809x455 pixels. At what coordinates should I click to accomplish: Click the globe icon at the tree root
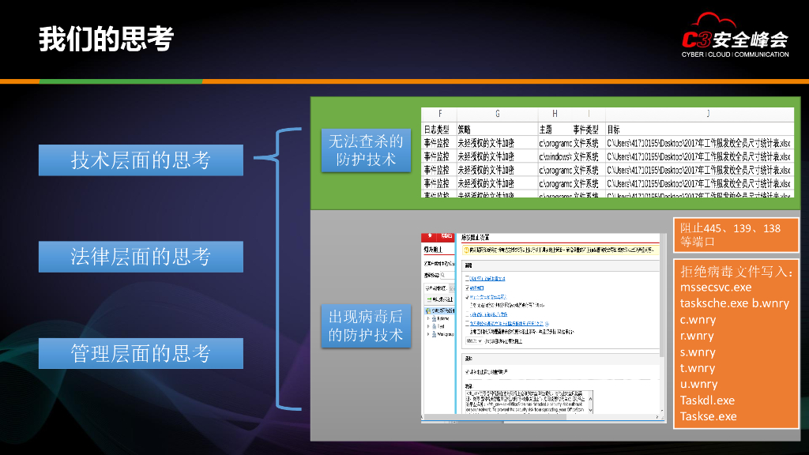click(428, 310)
